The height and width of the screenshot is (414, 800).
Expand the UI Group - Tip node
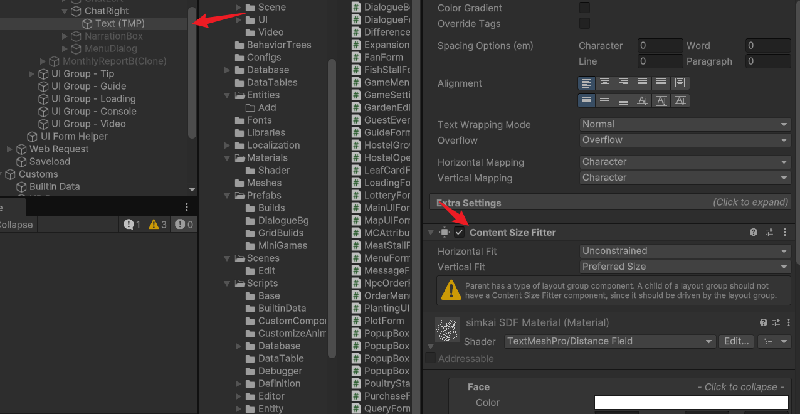coord(31,73)
